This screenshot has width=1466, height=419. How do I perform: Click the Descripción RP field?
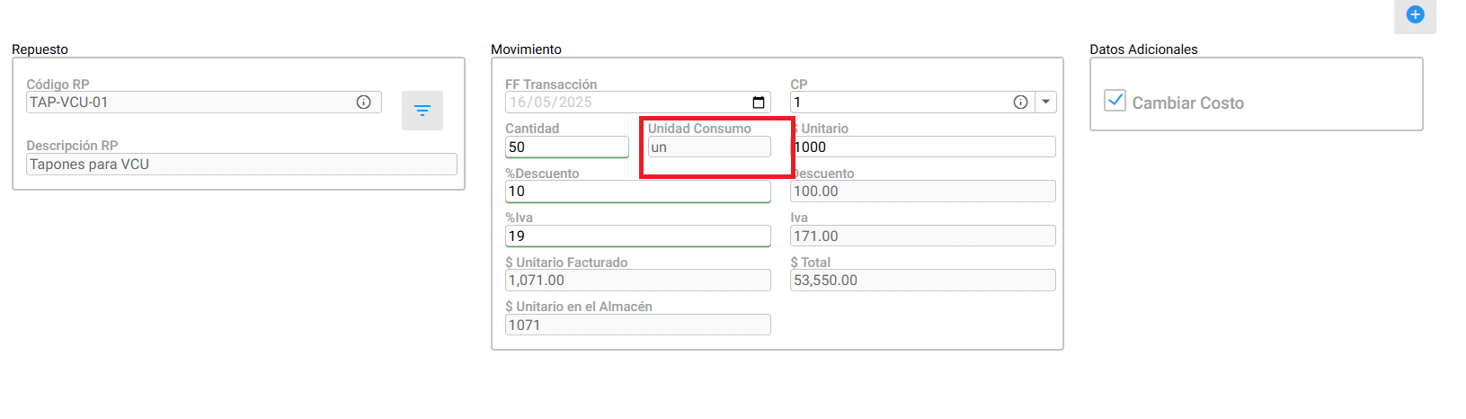pyautogui.click(x=242, y=165)
